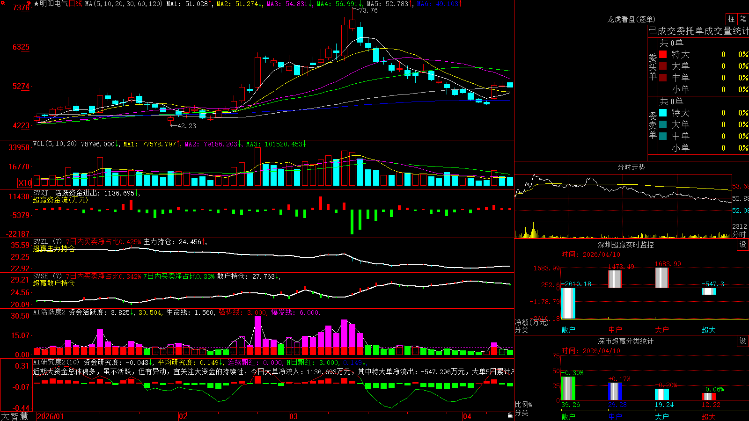
Task: Click the 小单 row under 委卖单
Action: (704, 148)
